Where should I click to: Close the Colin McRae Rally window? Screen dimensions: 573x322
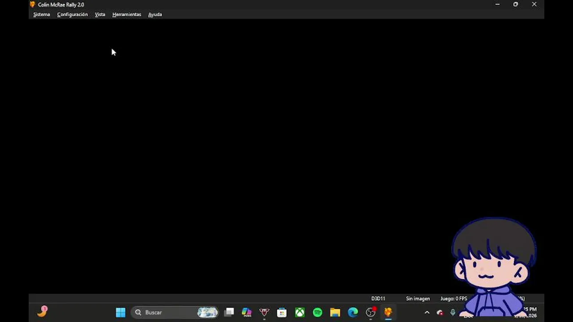coord(534,4)
